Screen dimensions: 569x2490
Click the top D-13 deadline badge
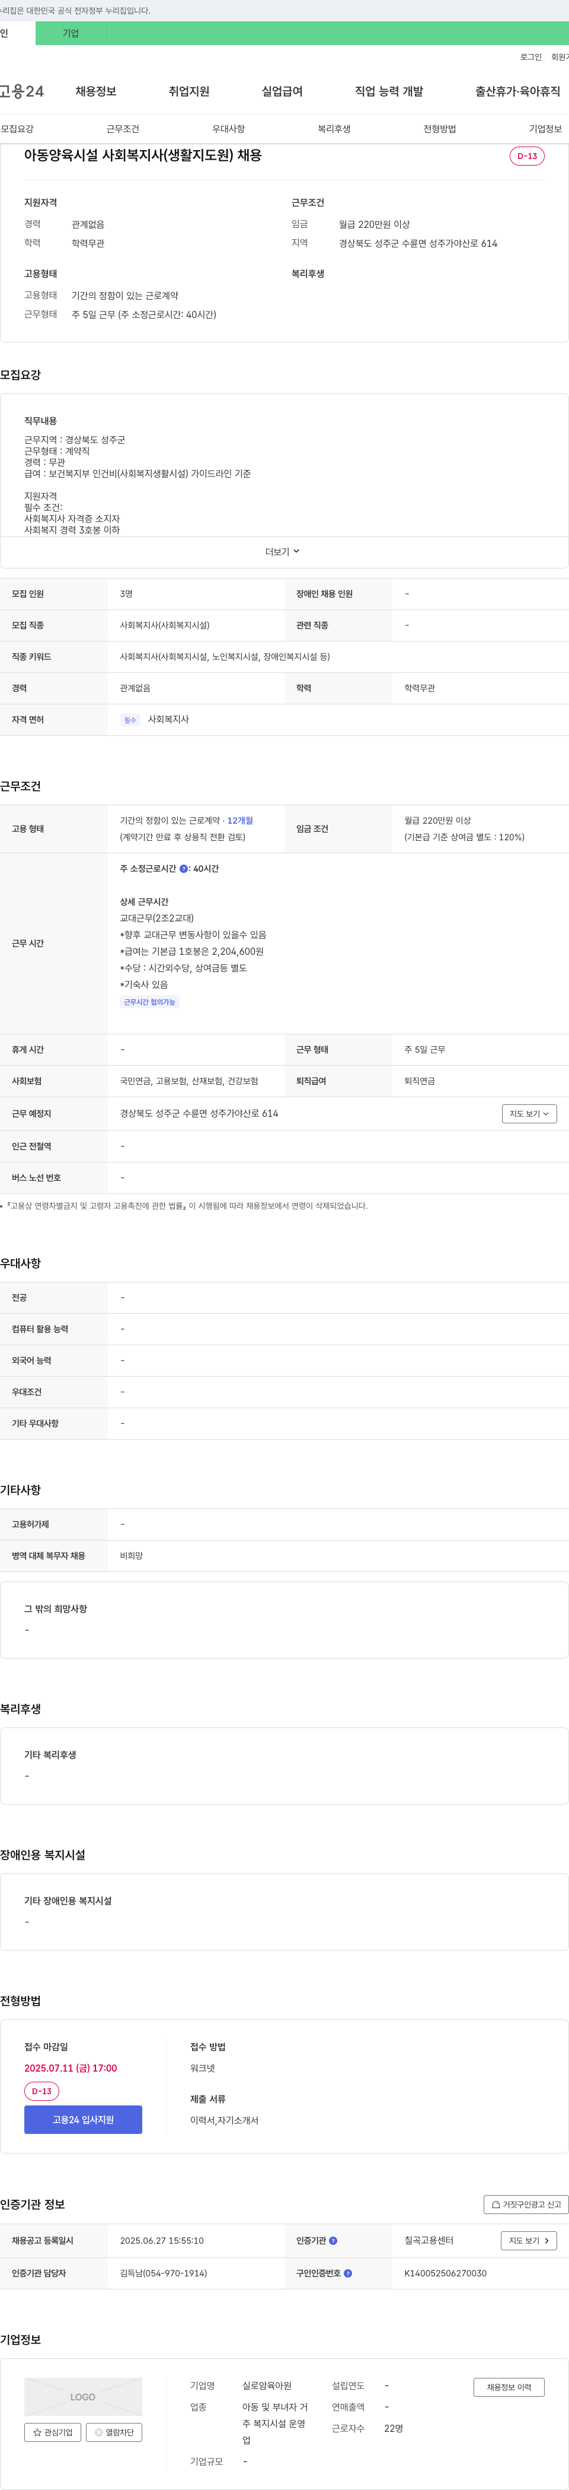(x=526, y=155)
